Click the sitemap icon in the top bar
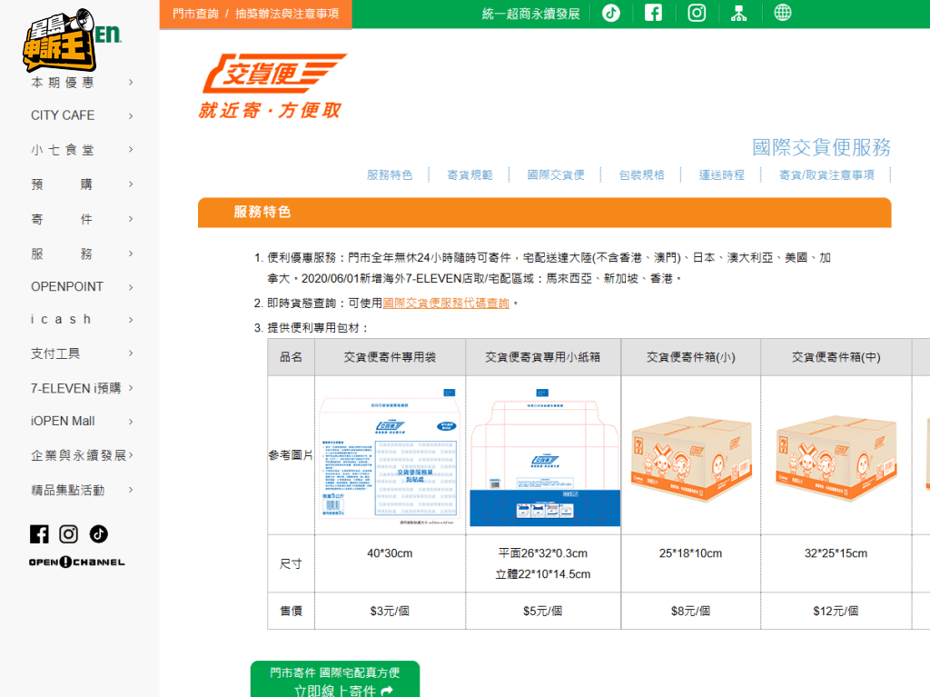The height and width of the screenshot is (697, 930). 739,13
